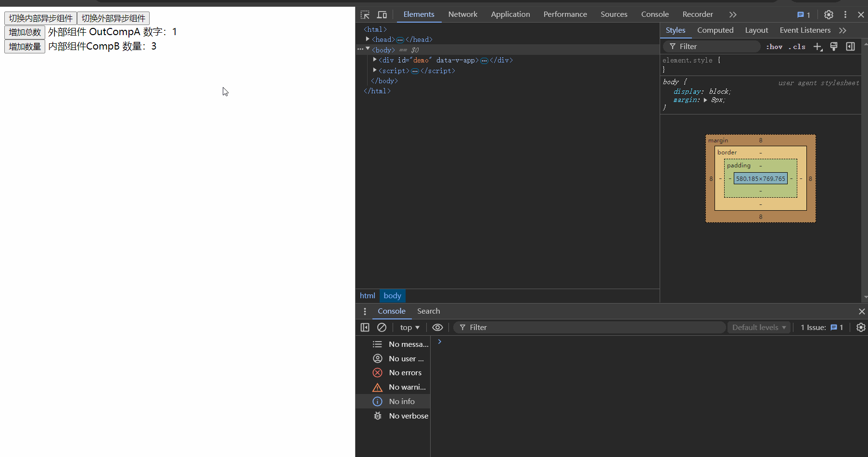Show more DevTools tabs chevron
Viewport: 868px width, 457px height.
pos(733,14)
